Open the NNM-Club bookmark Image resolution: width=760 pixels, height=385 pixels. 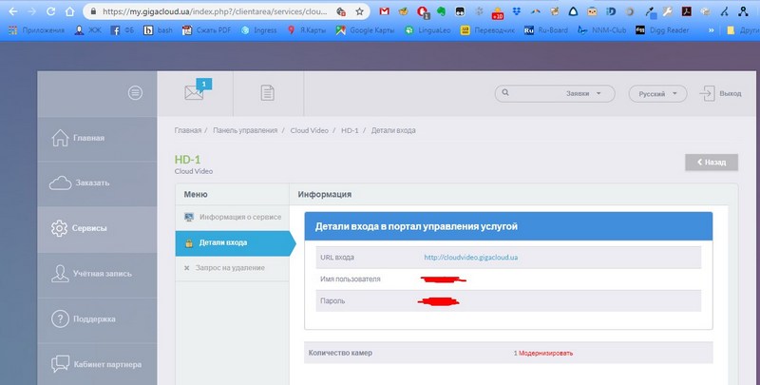coord(601,30)
